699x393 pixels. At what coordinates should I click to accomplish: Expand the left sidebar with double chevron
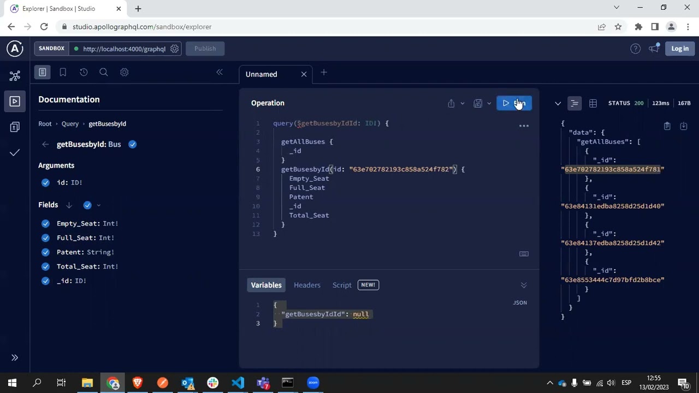[x=15, y=358]
